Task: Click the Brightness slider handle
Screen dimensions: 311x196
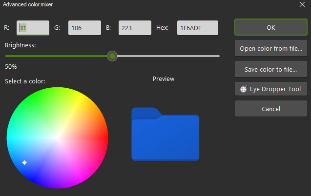Action: coord(112,56)
